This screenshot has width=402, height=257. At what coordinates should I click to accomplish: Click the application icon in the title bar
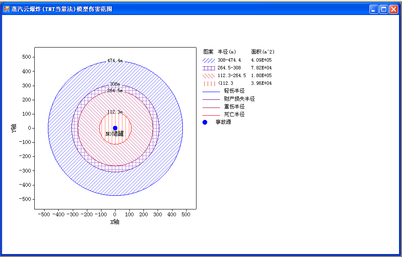click(x=6, y=9)
